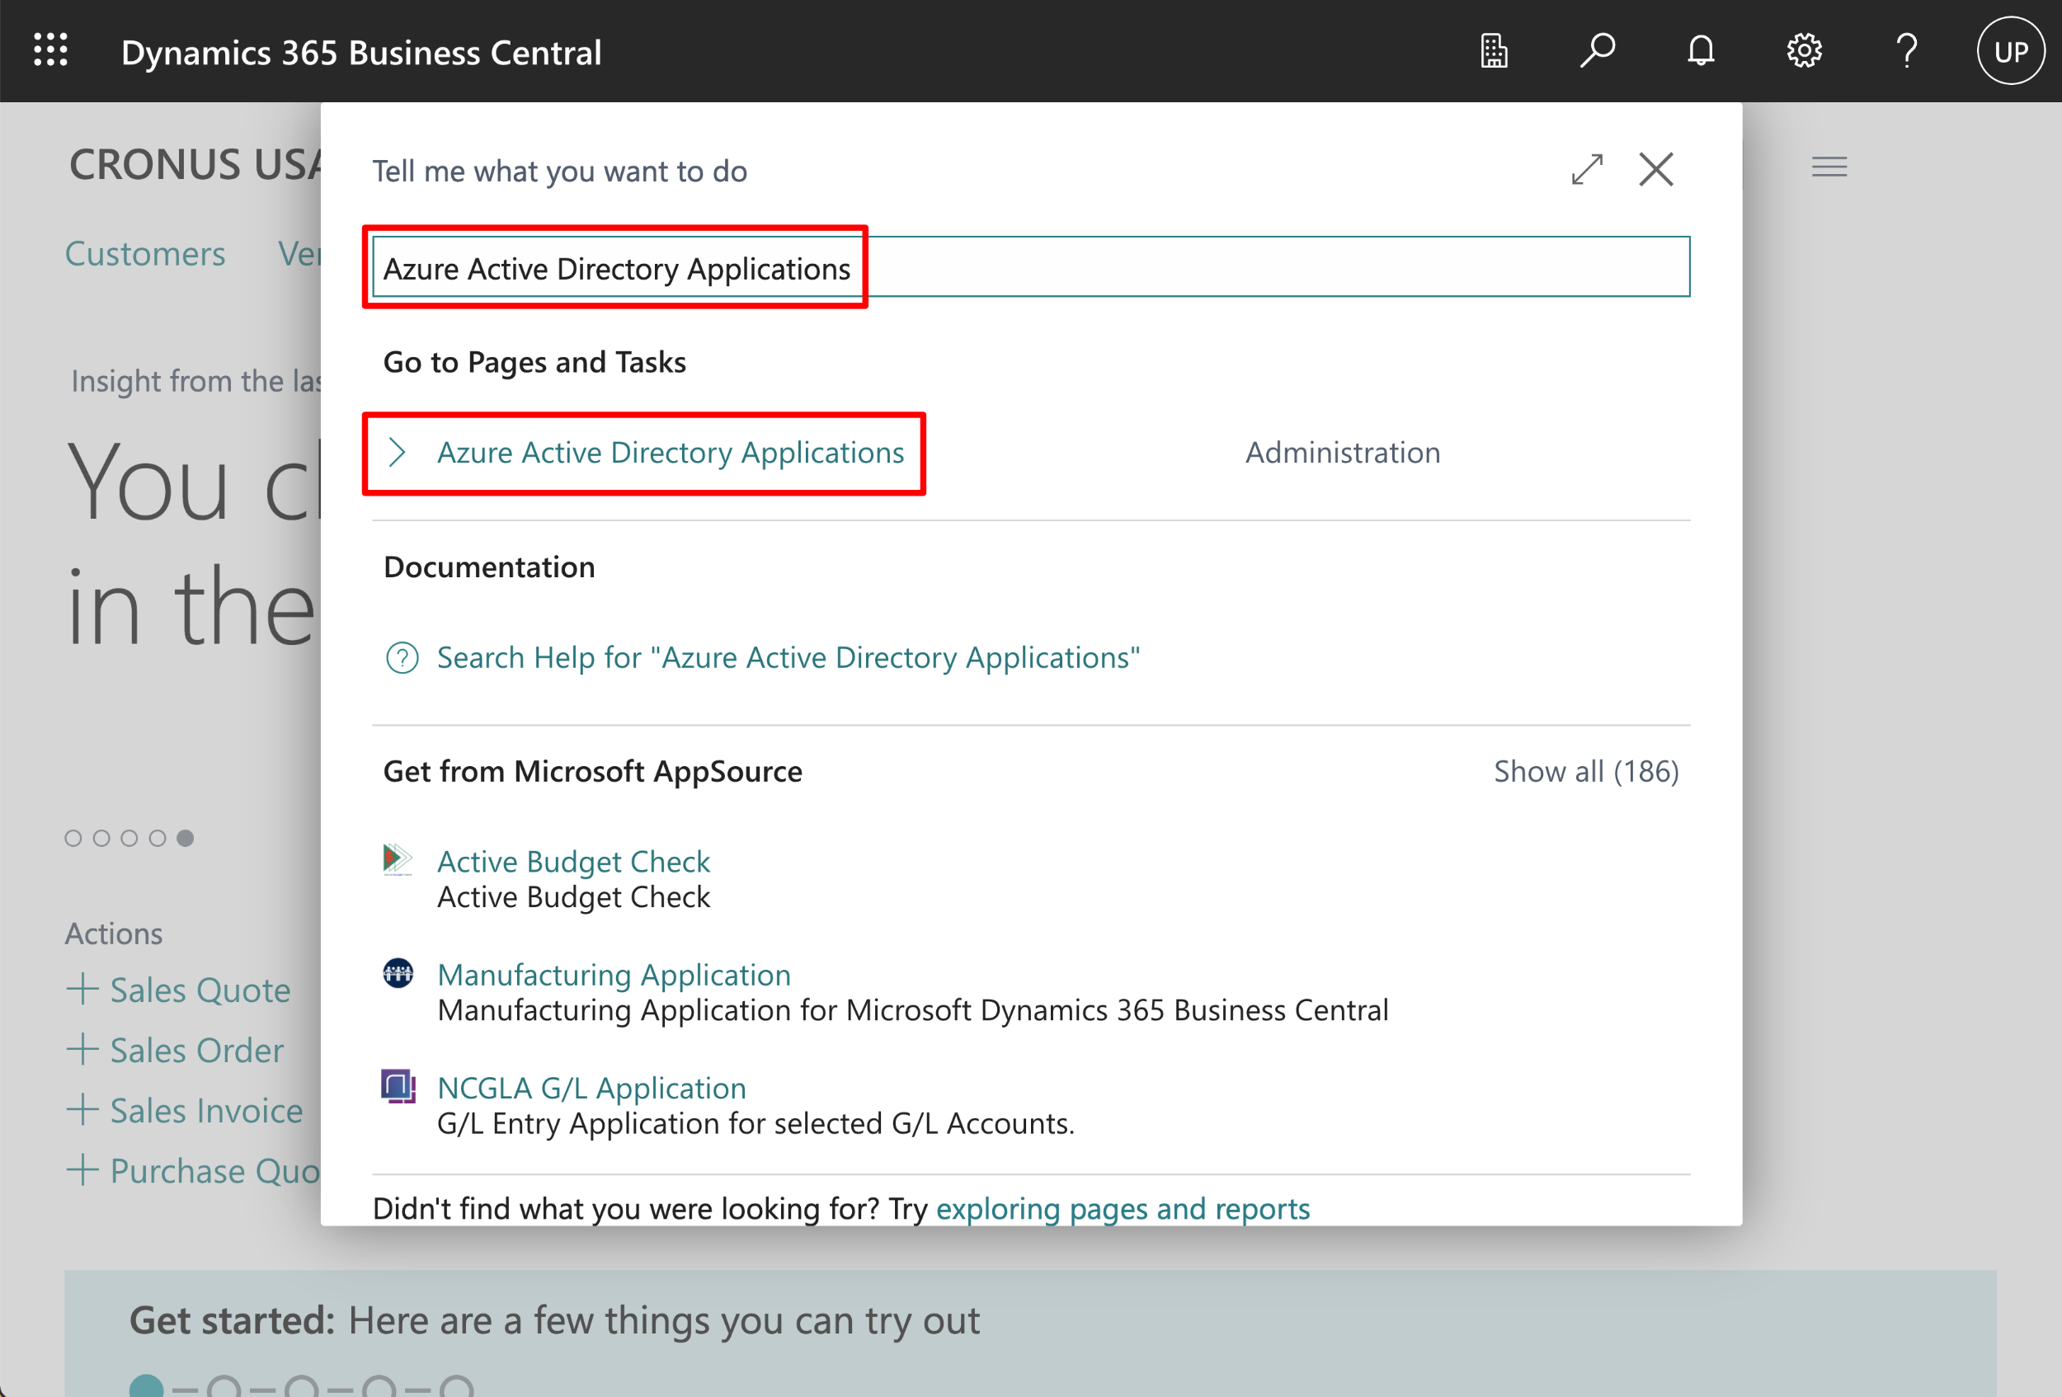The image size is (2062, 1397).
Task: Click the Sales Order action
Action: click(x=196, y=1050)
